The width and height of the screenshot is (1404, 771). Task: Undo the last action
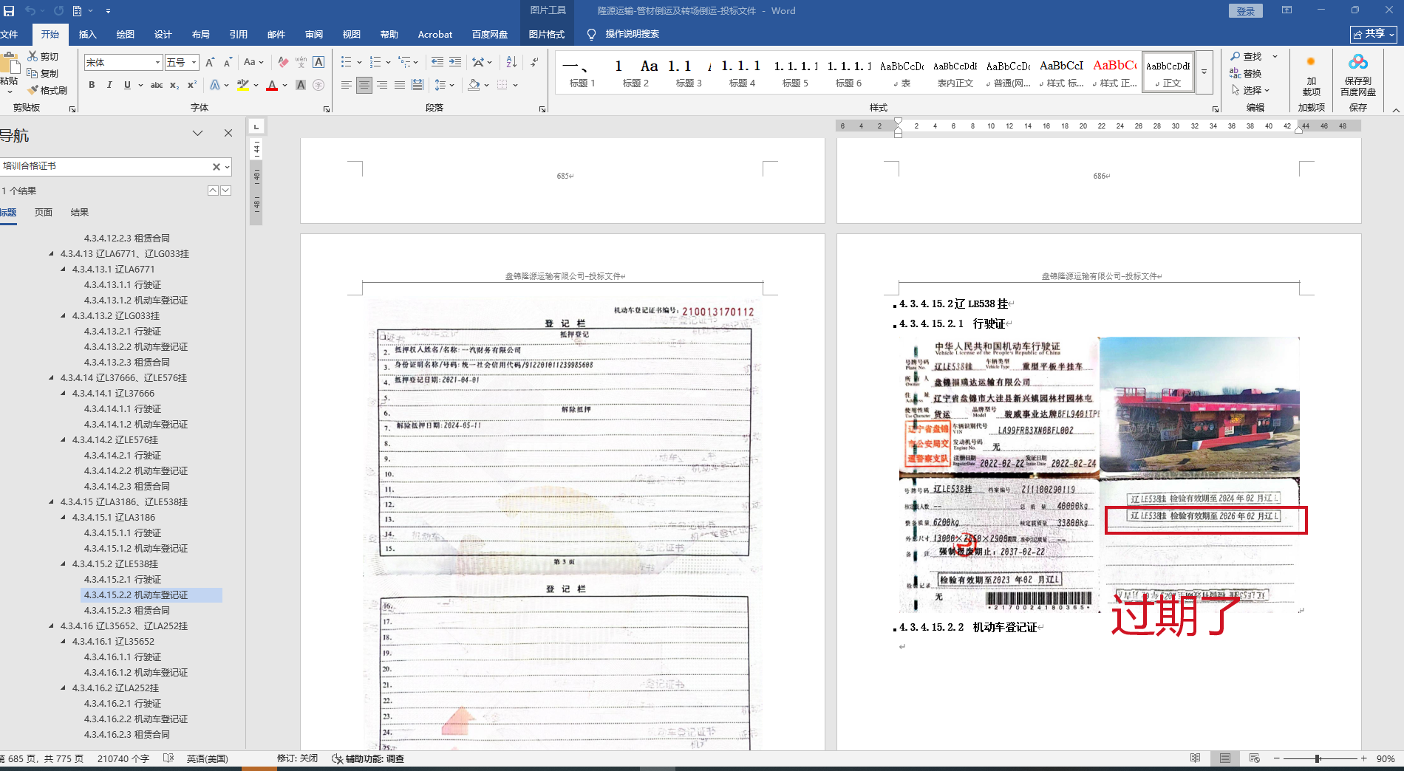30,11
